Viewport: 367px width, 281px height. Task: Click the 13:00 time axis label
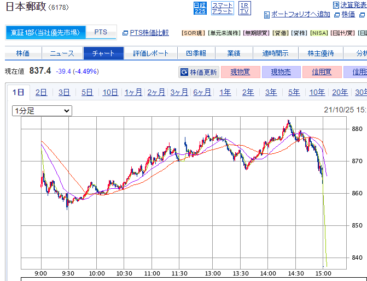pos(213,273)
